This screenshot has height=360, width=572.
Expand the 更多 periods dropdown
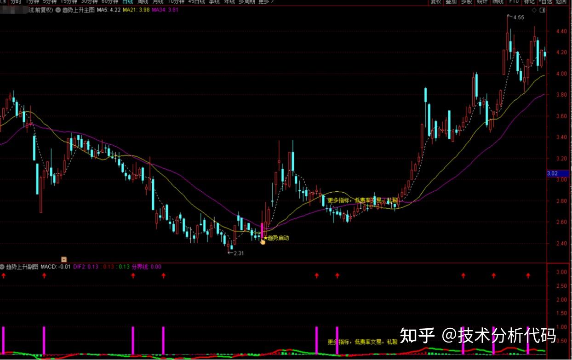coord(266,2)
